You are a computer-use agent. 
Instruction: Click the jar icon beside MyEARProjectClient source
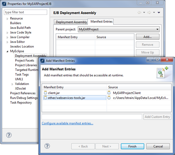[109, 93]
